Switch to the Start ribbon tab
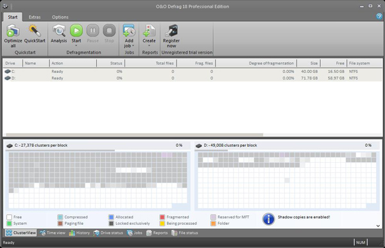Screen dimensions: 385x248 (x=13, y=17)
